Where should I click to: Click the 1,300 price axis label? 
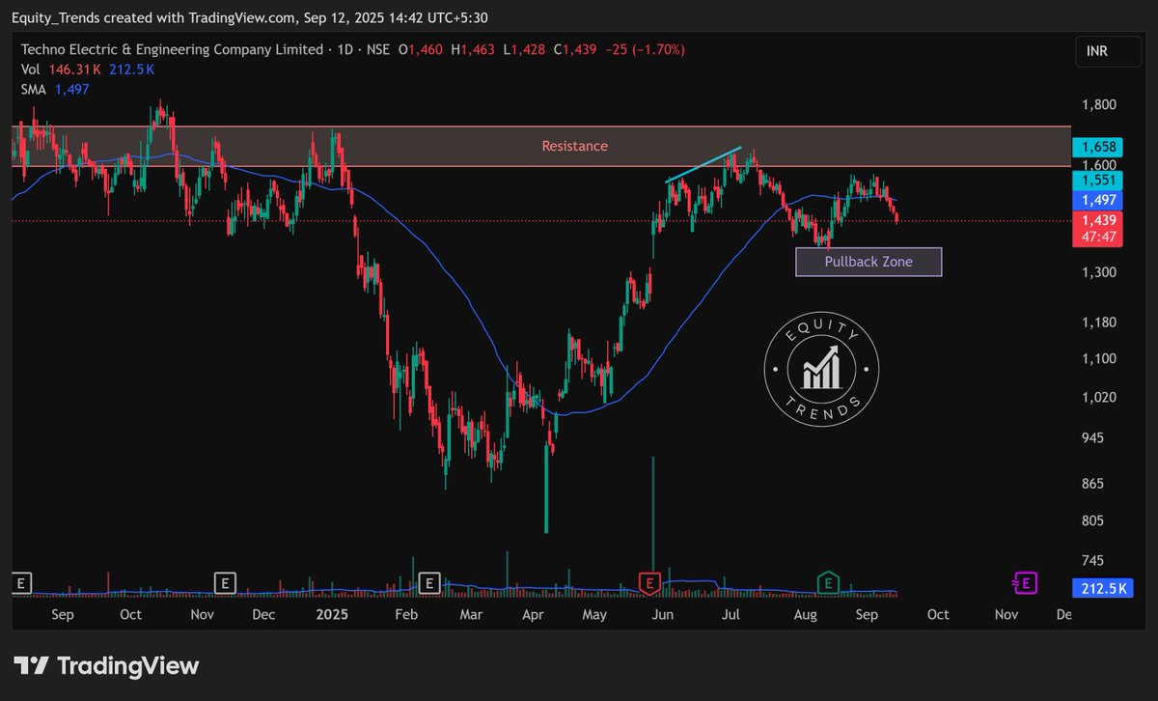[1098, 272]
